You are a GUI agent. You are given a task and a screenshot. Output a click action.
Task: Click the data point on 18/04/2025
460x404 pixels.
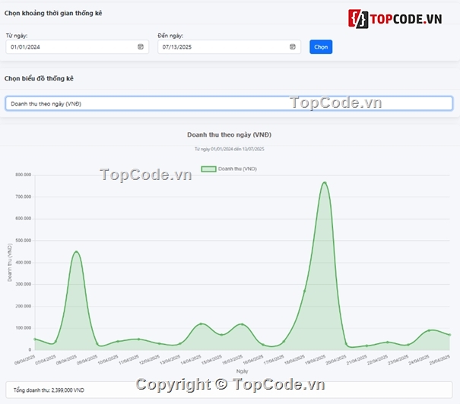click(304, 291)
